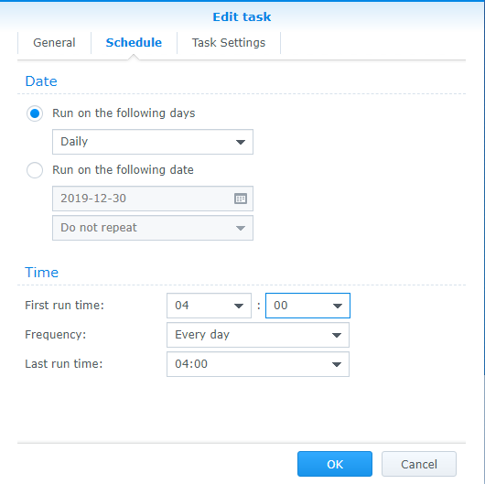Confirm with the OK button

(335, 464)
